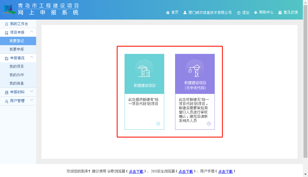
Task: Click the tower crane icon on purple card
Action: pos(195,70)
